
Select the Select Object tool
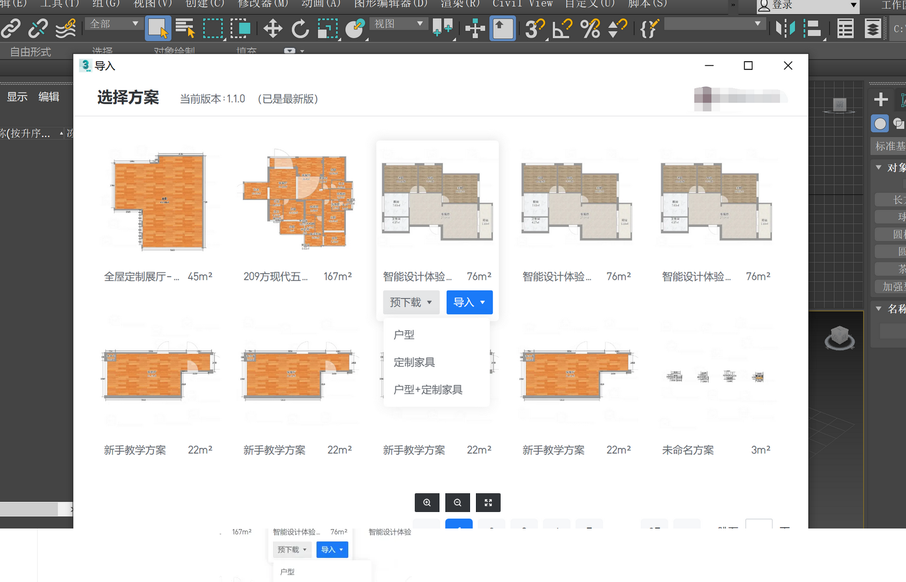click(x=157, y=28)
